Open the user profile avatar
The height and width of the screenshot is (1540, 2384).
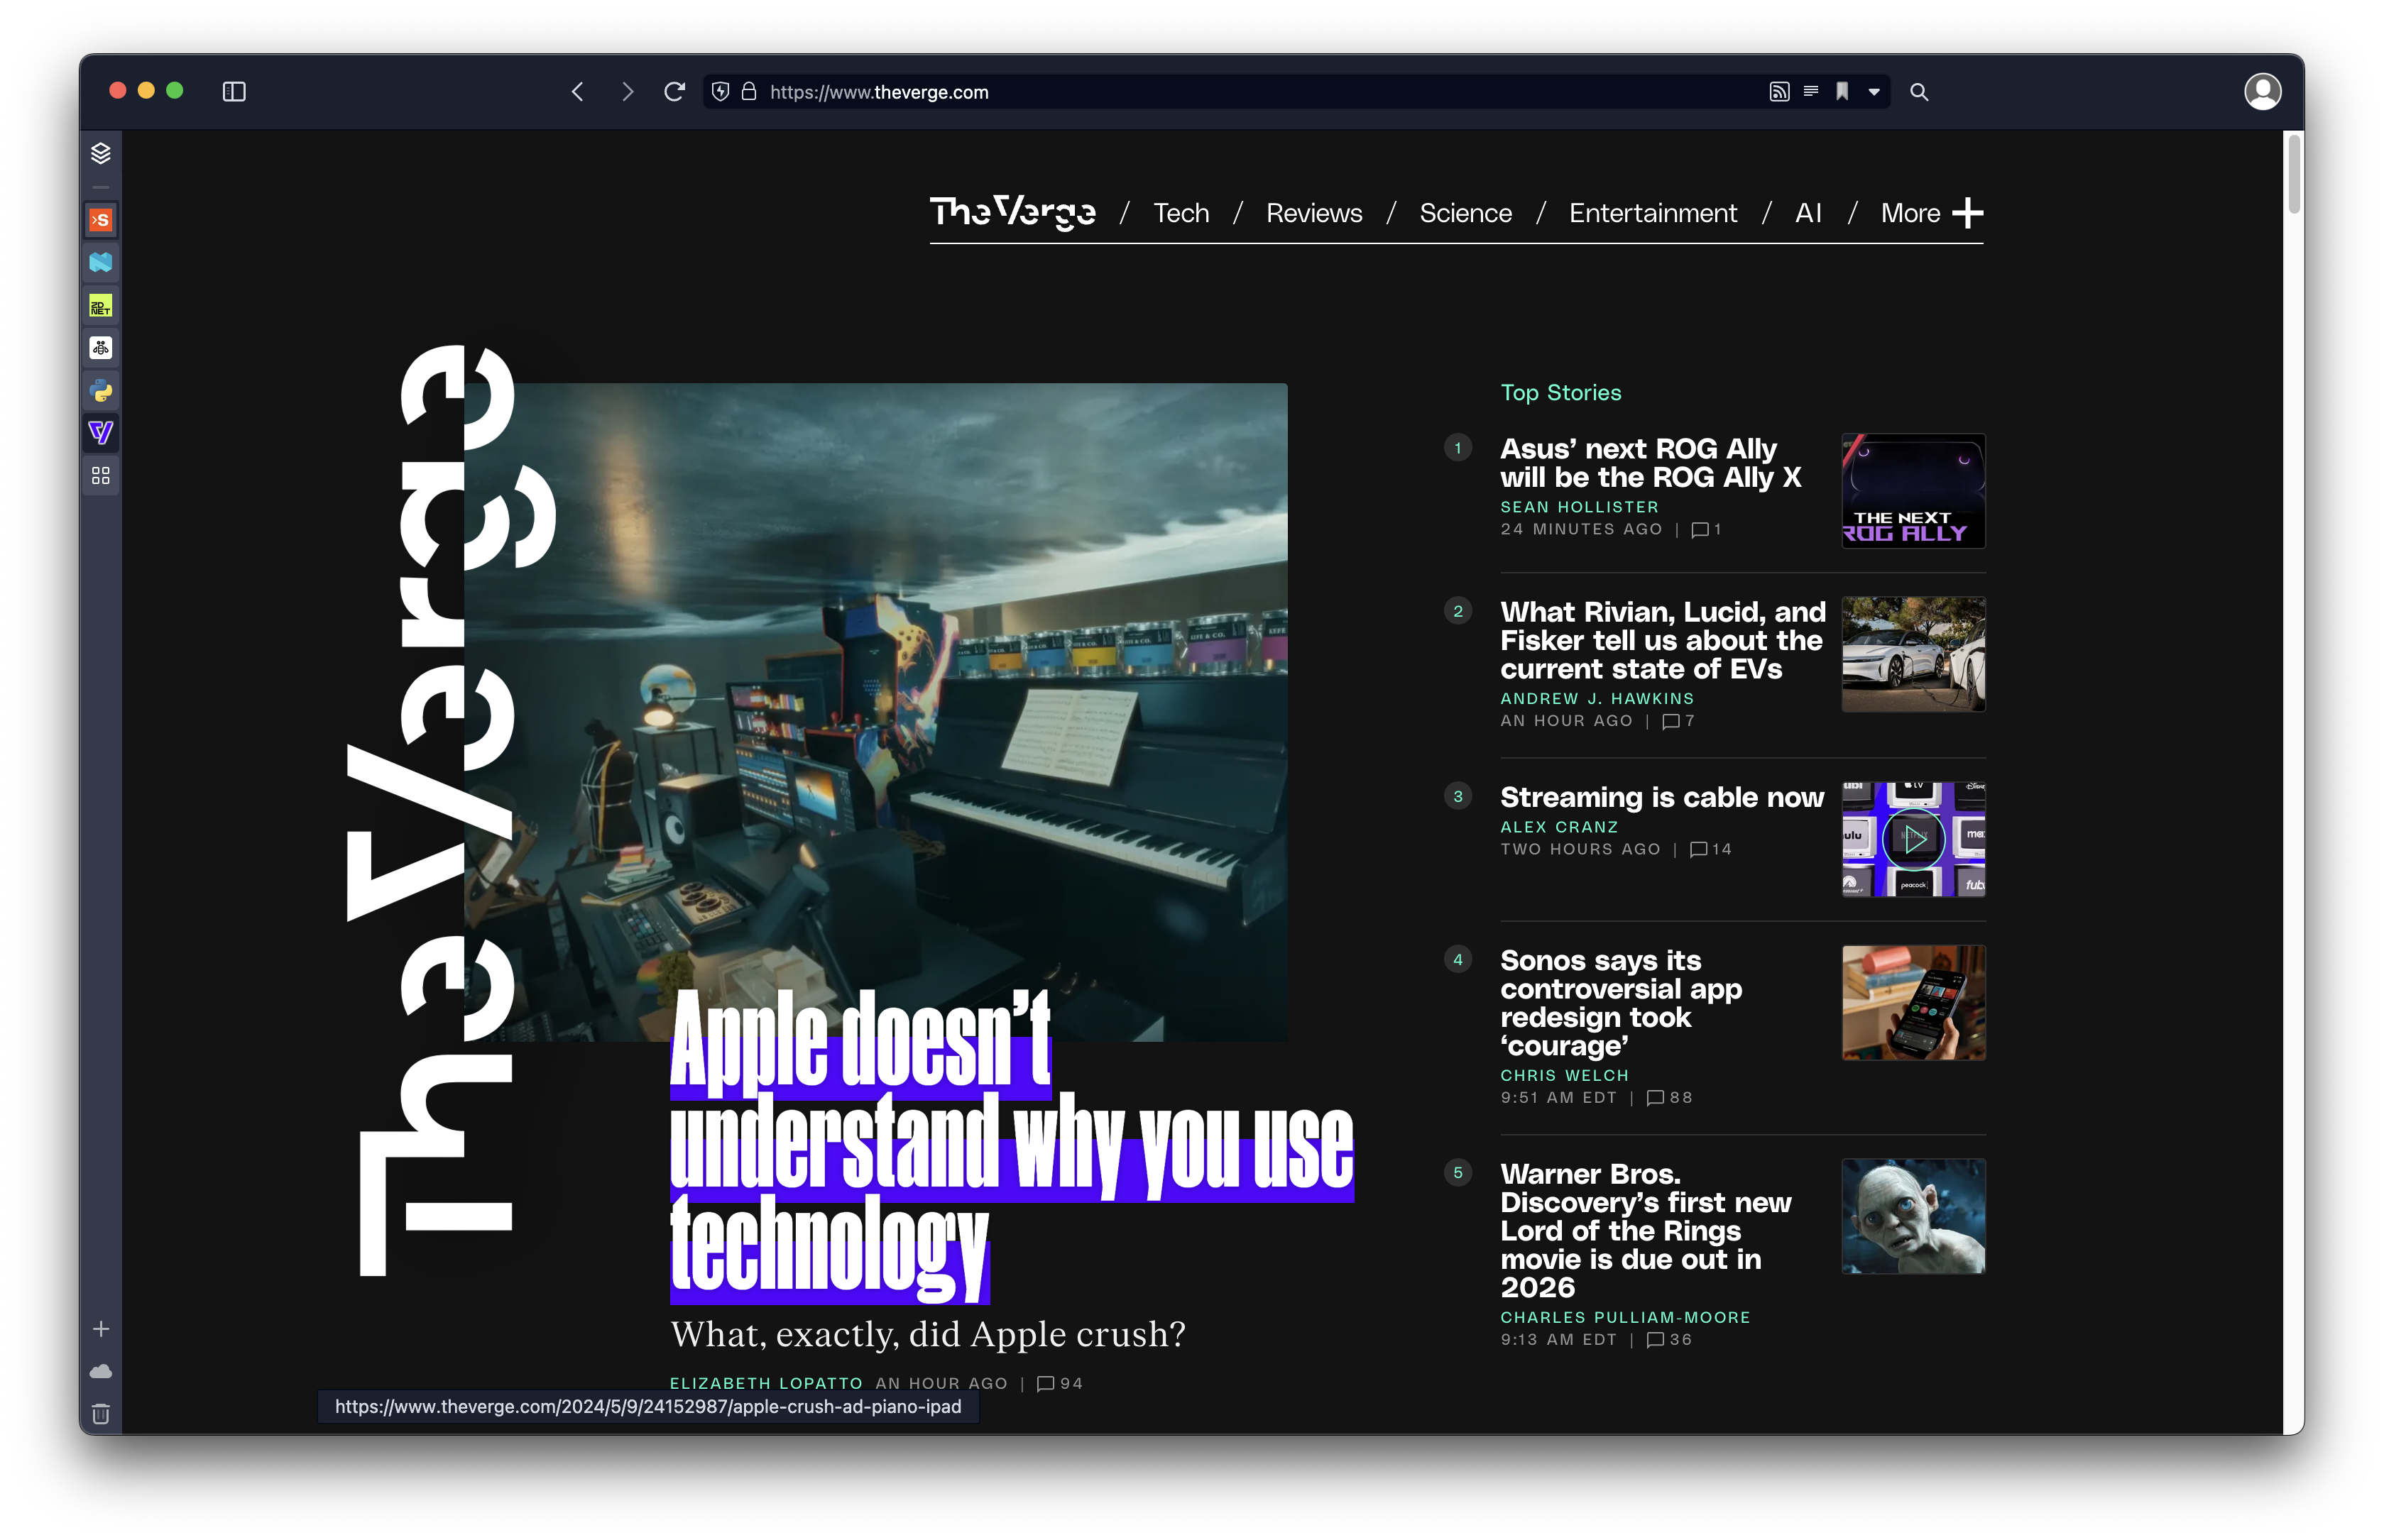click(x=2262, y=92)
